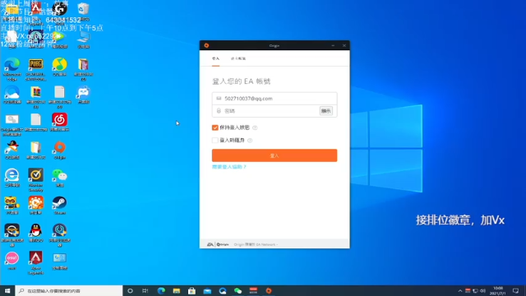The image size is (526, 296).
Task: Click the orange sign in button
Action: coord(275,155)
